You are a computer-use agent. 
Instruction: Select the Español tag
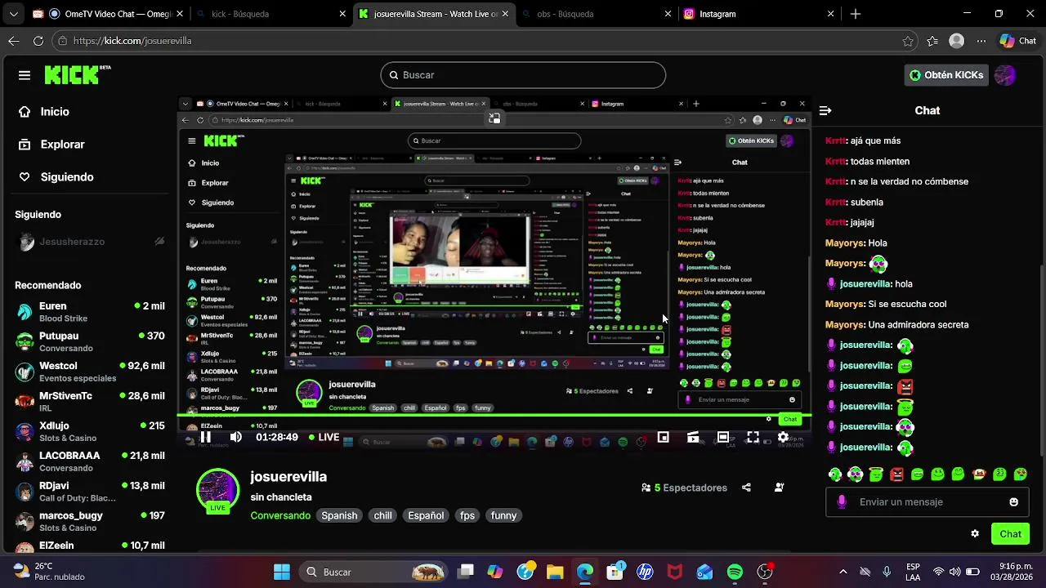click(x=426, y=515)
